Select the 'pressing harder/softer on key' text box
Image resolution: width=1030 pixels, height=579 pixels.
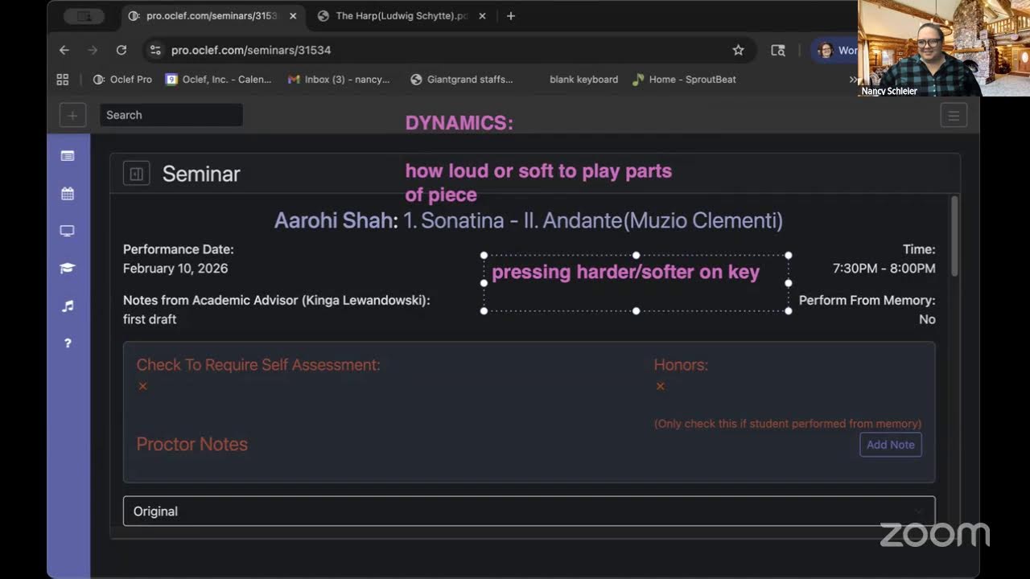pyautogui.click(x=636, y=283)
